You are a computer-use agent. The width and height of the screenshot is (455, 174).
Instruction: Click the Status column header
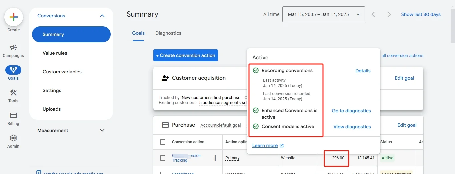(x=386, y=142)
